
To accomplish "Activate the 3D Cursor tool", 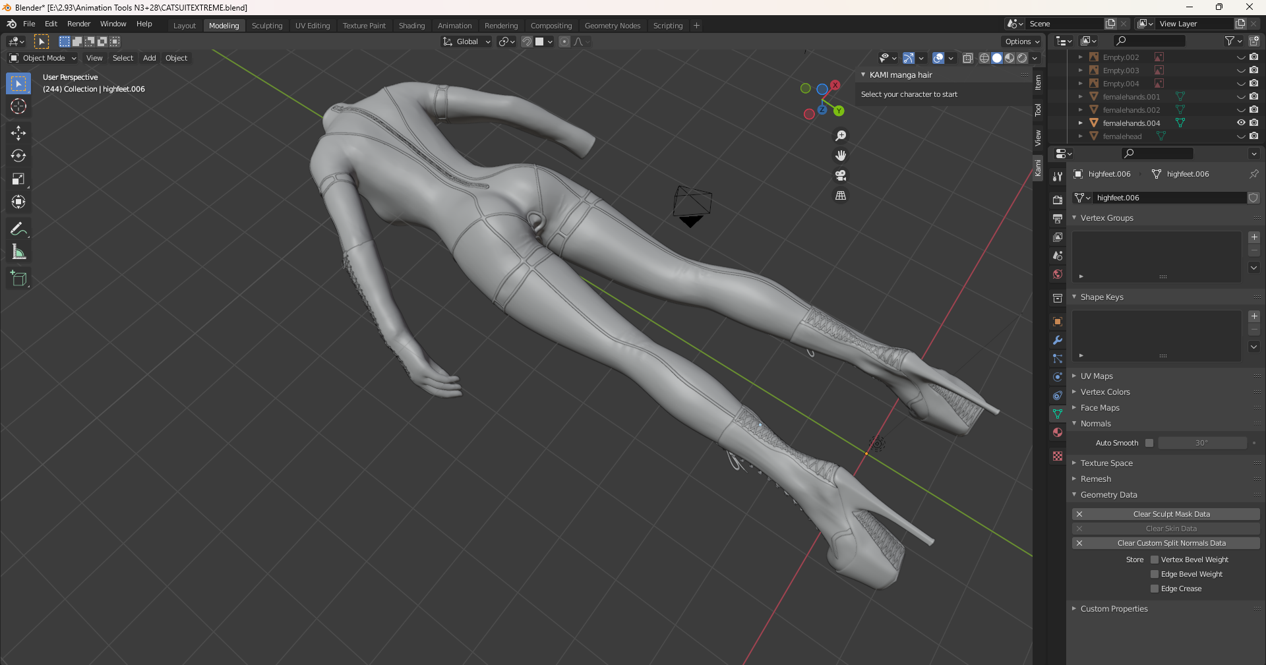I will [x=18, y=107].
